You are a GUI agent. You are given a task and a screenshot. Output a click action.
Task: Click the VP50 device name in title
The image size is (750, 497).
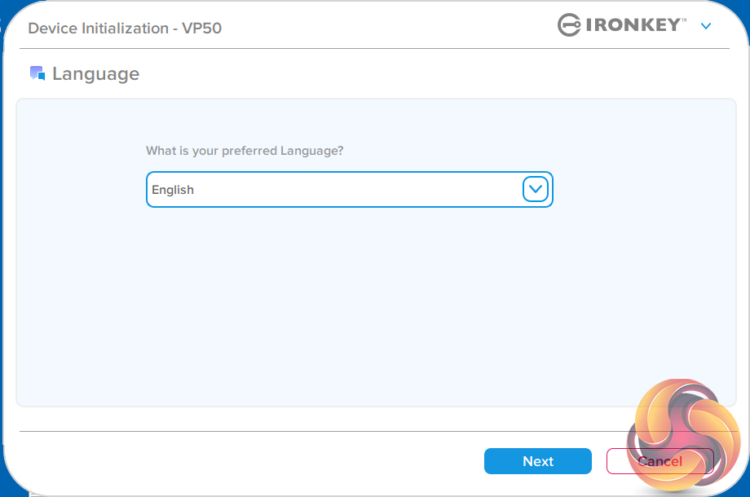[202, 29]
